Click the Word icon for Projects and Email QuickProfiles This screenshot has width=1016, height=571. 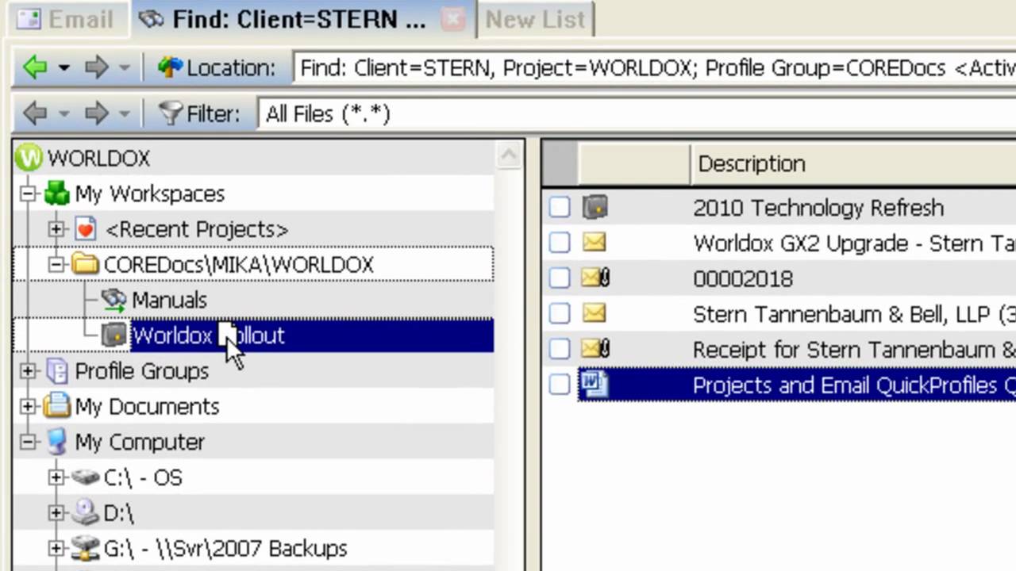pos(595,385)
